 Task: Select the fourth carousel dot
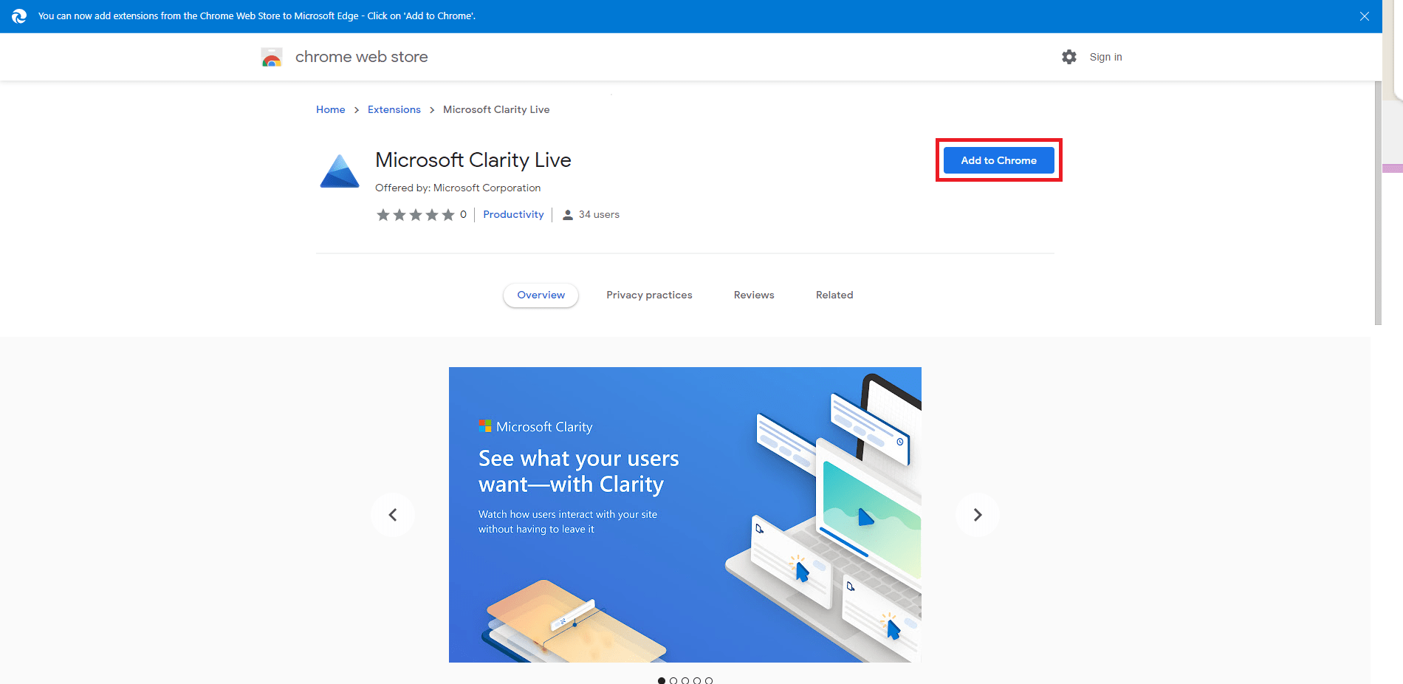[x=697, y=680]
